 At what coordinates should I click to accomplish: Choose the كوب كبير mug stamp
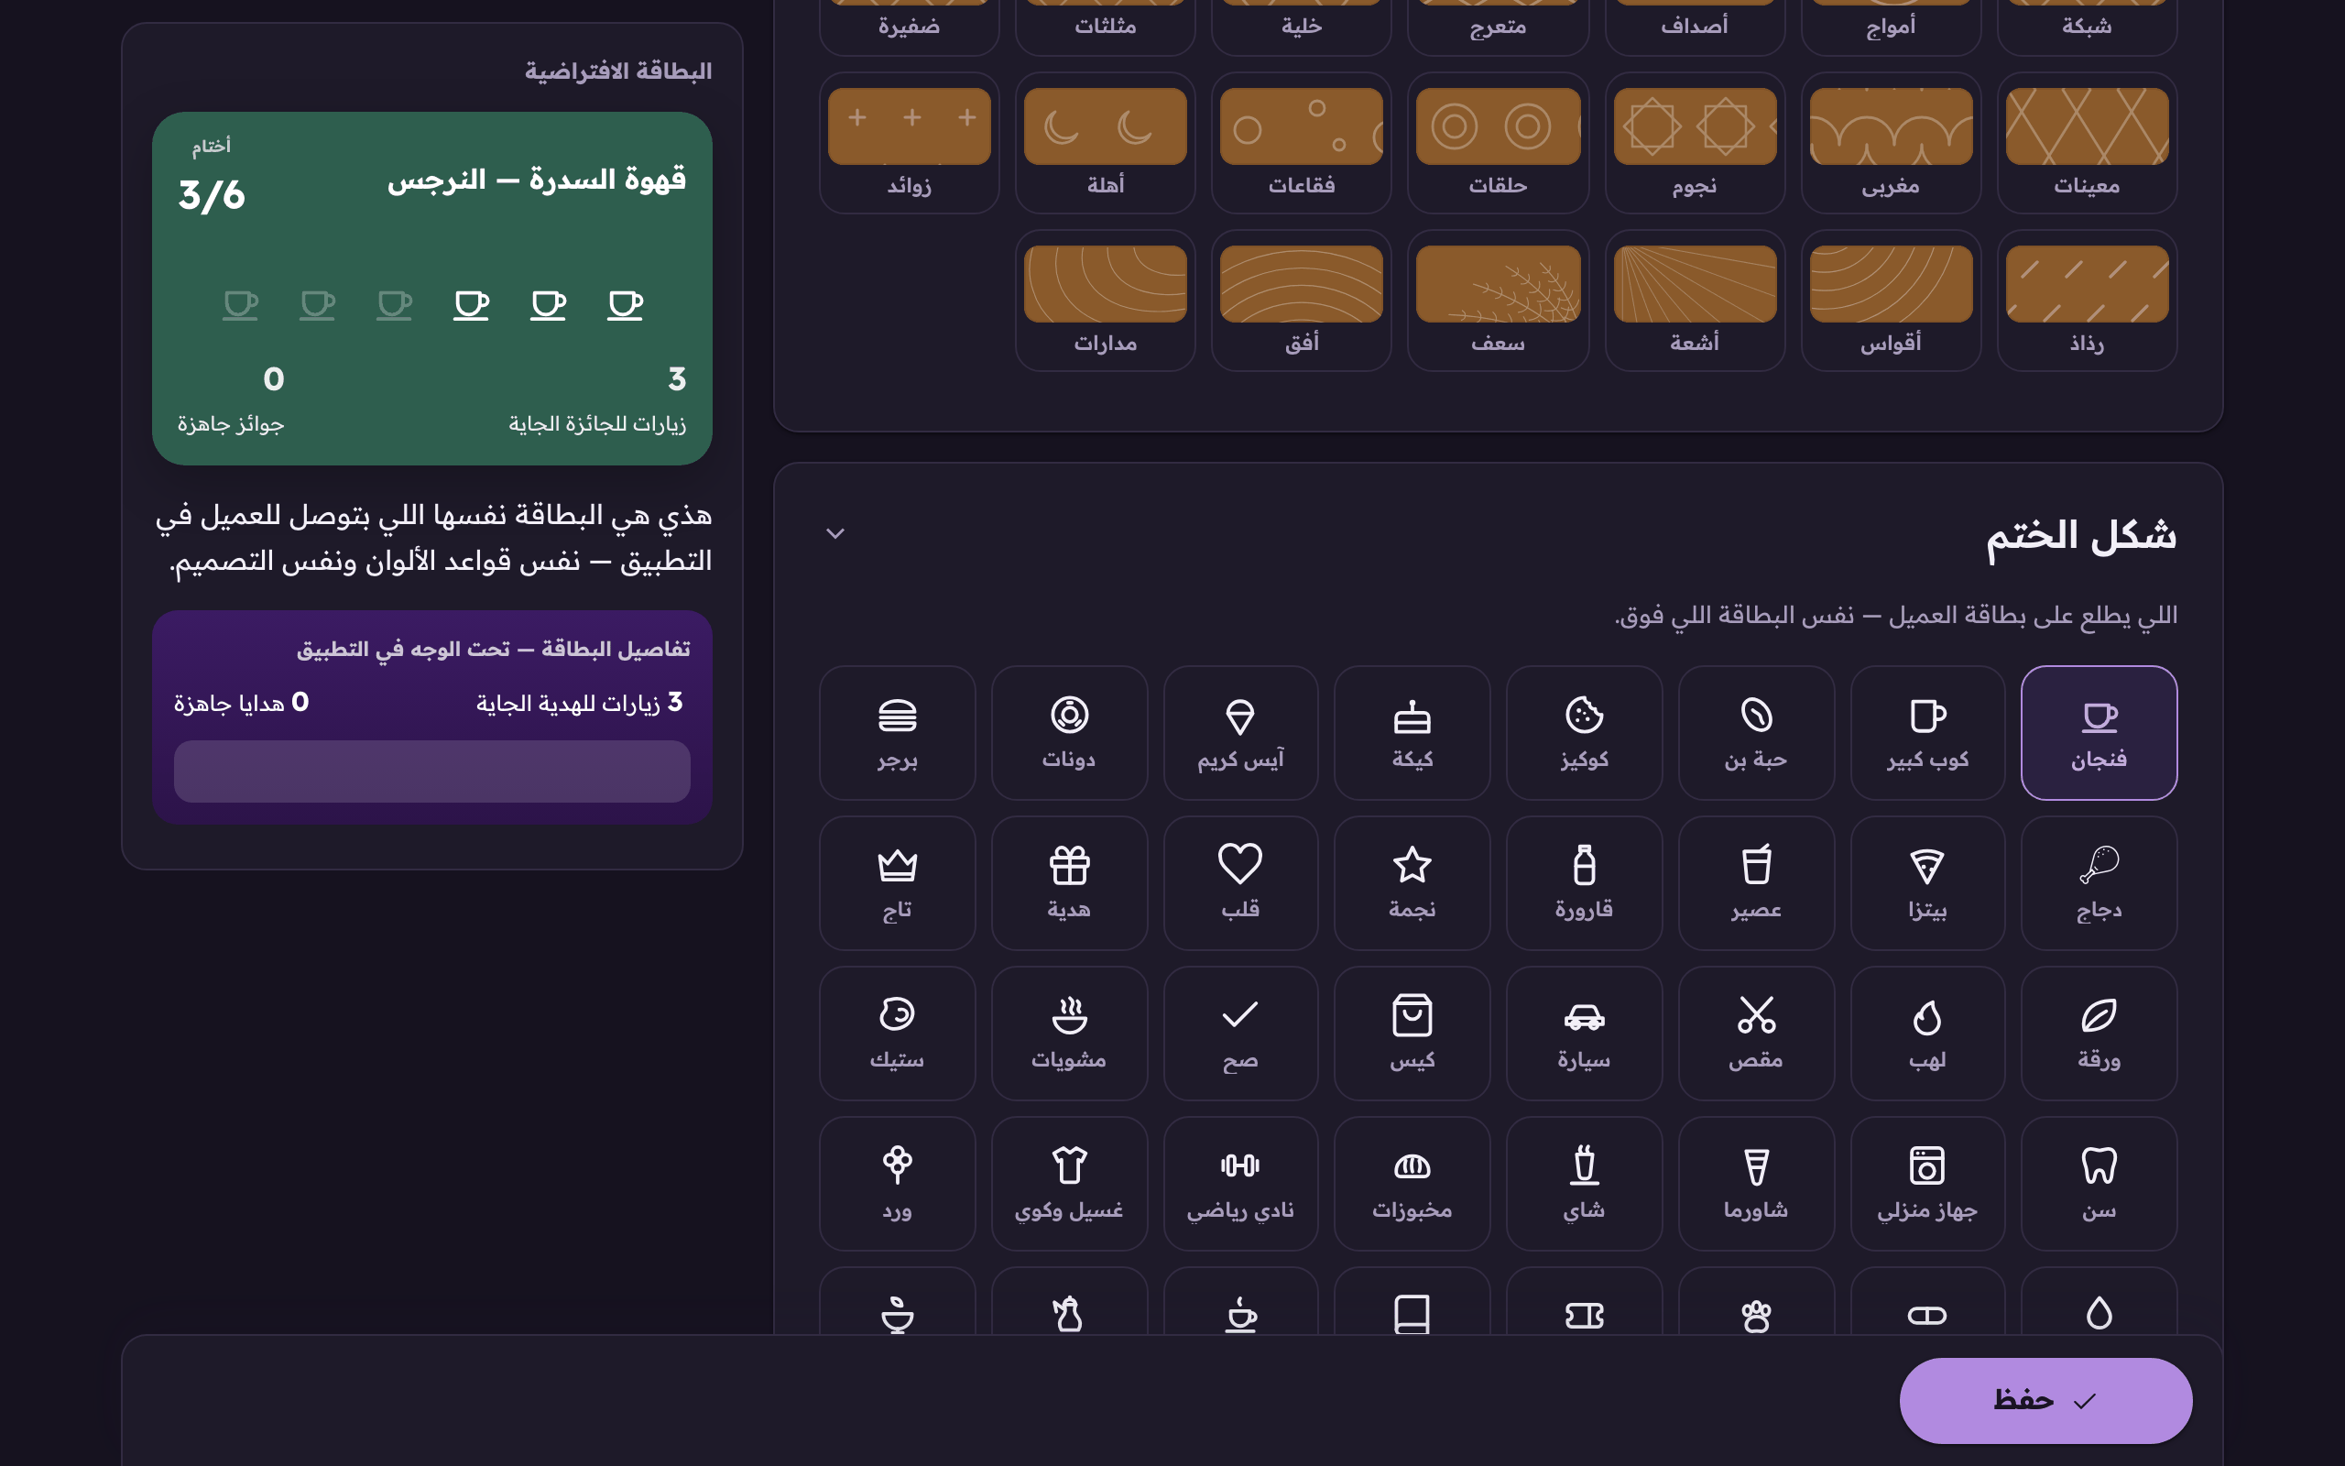1927,733
